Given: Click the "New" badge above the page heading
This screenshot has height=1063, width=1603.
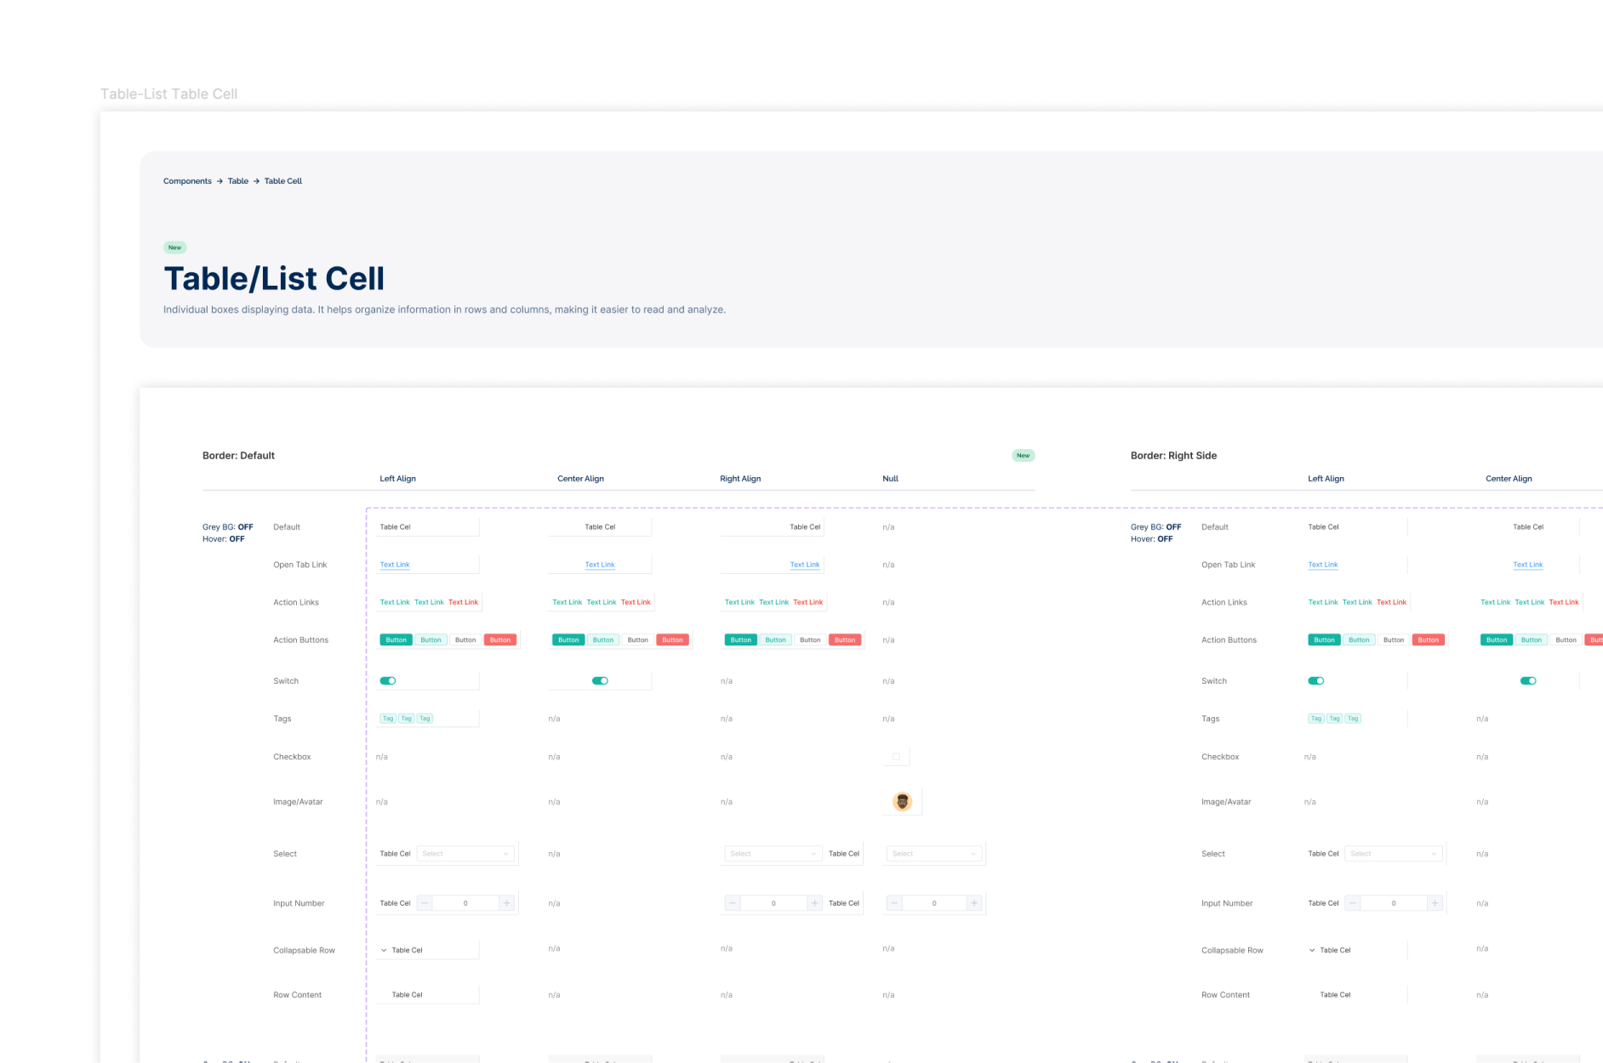Looking at the screenshot, I should (x=174, y=247).
